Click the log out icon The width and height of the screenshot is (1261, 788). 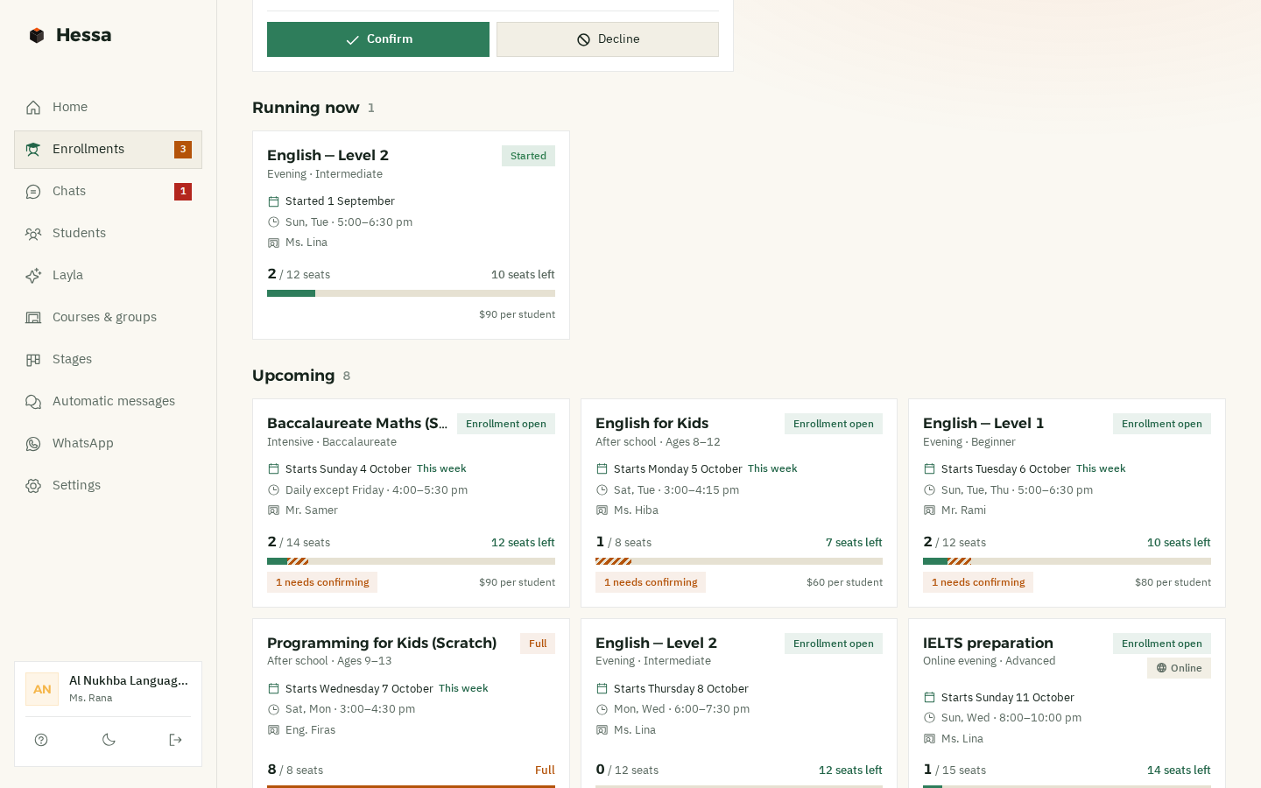click(x=175, y=740)
